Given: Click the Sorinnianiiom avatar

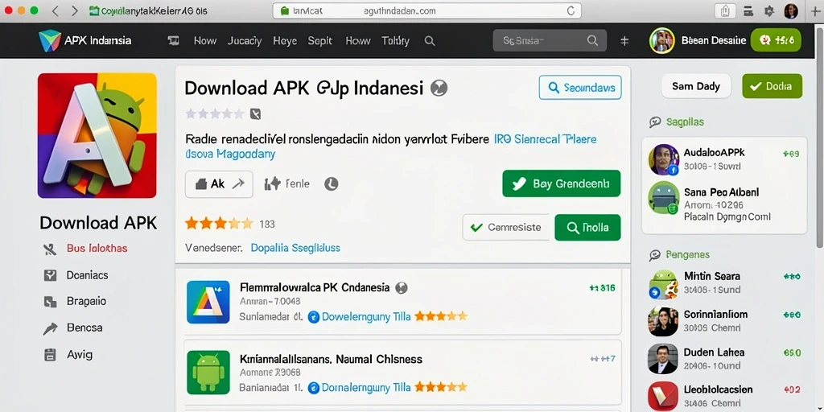Looking at the screenshot, I should coord(663,322).
